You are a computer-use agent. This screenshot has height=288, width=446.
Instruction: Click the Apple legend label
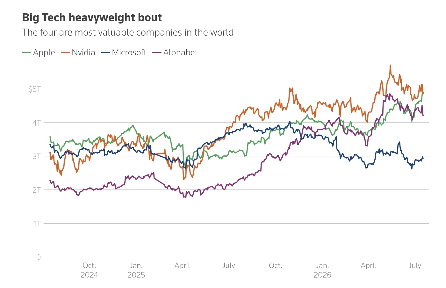[44, 53]
